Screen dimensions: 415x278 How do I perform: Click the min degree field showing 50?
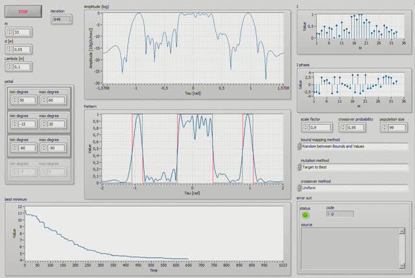coord(27,100)
